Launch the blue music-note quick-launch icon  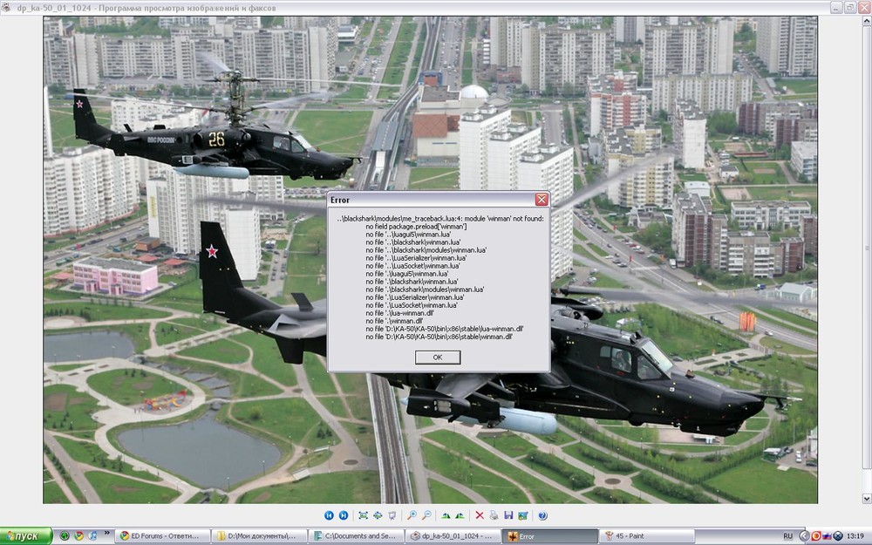pyautogui.click(x=92, y=536)
